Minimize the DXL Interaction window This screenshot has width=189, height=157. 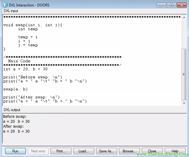pyautogui.click(x=161, y=5)
